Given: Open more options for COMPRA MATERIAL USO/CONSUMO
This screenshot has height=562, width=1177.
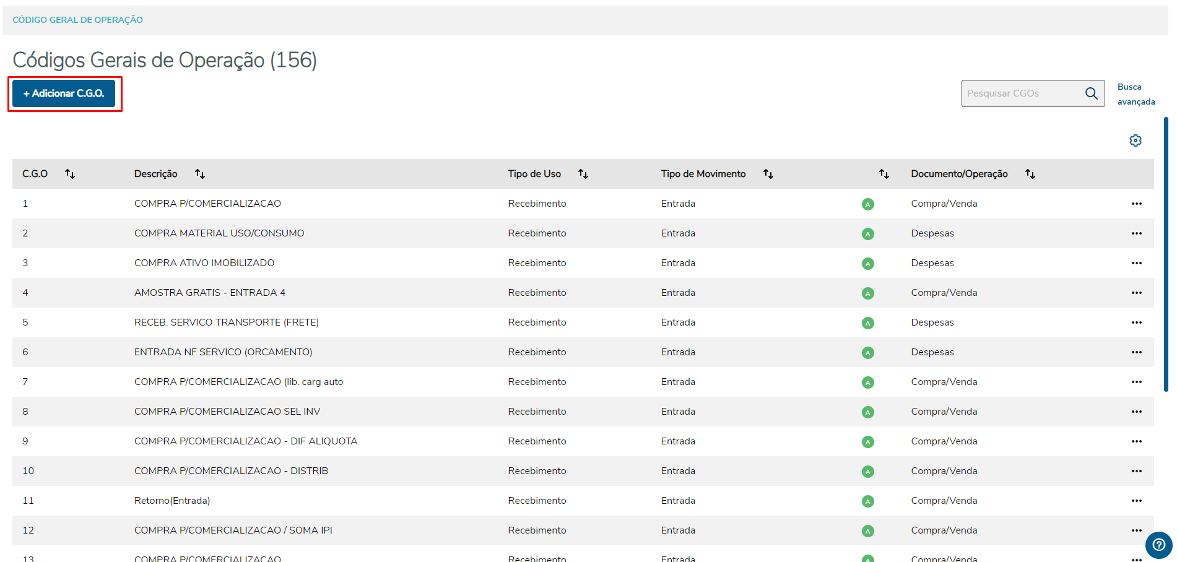Looking at the screenshot, I should pos(1136,233).
